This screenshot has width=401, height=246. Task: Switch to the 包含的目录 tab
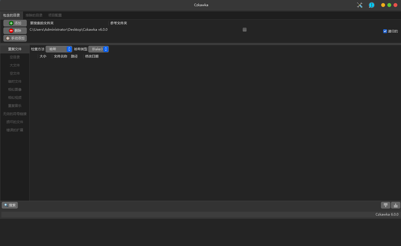point(11,15)
